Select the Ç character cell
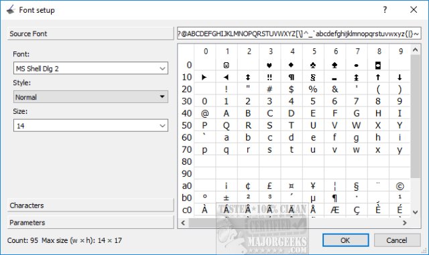Screen dimensions: 429x255 356,209
